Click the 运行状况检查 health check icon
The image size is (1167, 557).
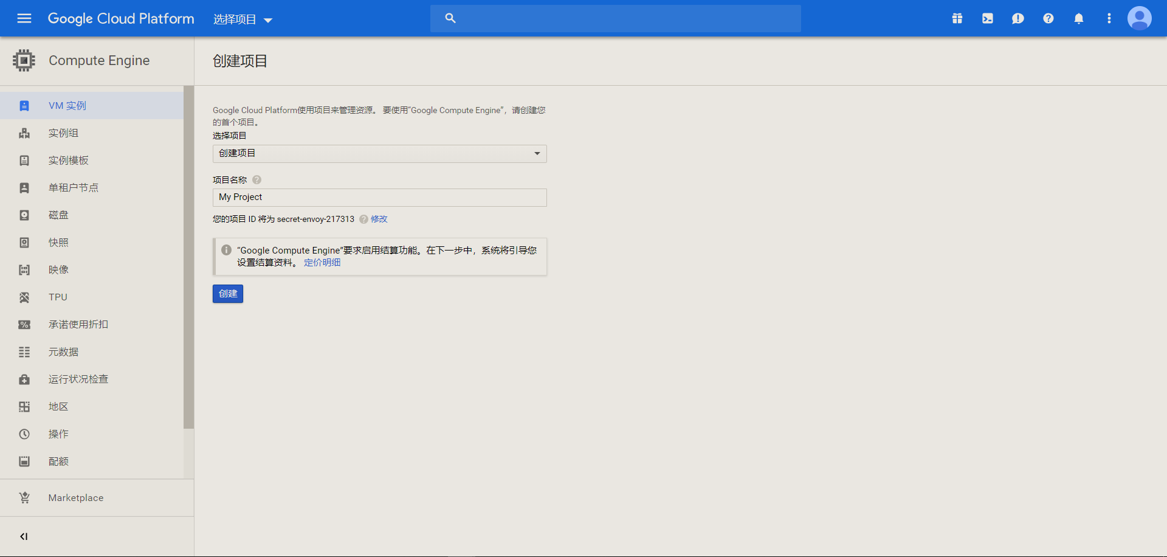[24, 379]
